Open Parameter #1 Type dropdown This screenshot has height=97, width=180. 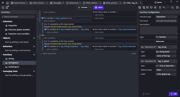tap(166, 52)
